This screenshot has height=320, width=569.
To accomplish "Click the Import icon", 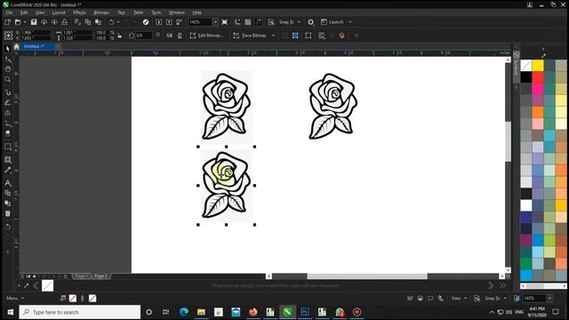I will [x=159, y=22].
